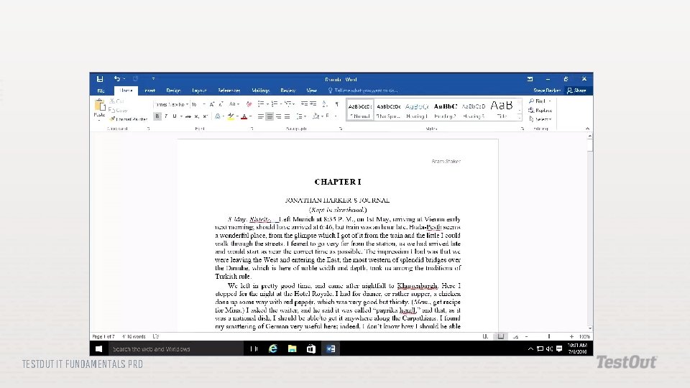This screenshot has height=388, width=690.
Task: Decrease the paragraph indent
Action: tap(304, 104)
